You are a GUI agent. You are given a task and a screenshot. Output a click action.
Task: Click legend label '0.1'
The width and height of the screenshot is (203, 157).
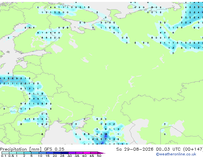tap(4, 156)
